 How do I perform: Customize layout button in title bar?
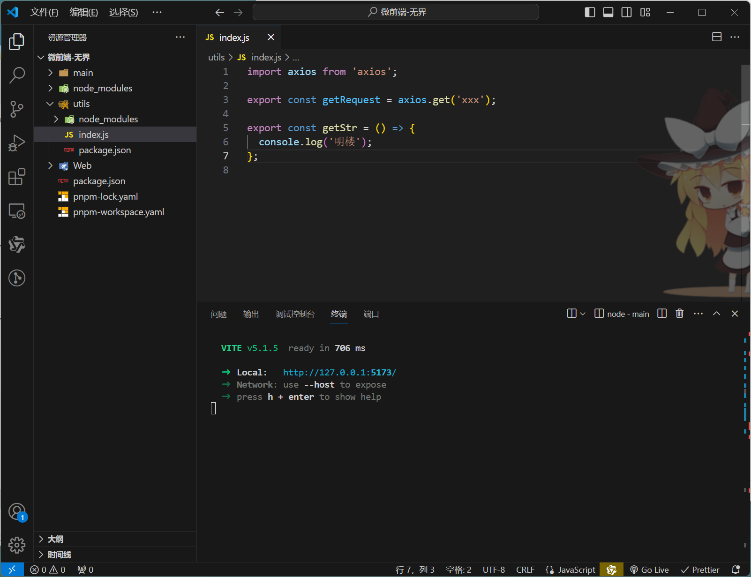pos(645,12)
